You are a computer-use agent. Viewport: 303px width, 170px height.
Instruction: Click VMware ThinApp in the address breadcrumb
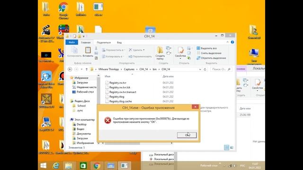point(108,69)
